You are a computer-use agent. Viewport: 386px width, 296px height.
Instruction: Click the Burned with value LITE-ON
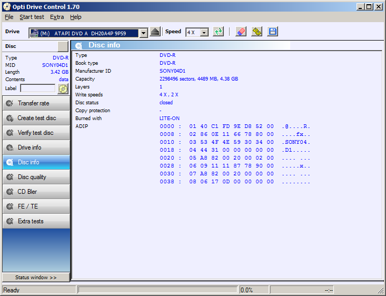click(170, 118)
